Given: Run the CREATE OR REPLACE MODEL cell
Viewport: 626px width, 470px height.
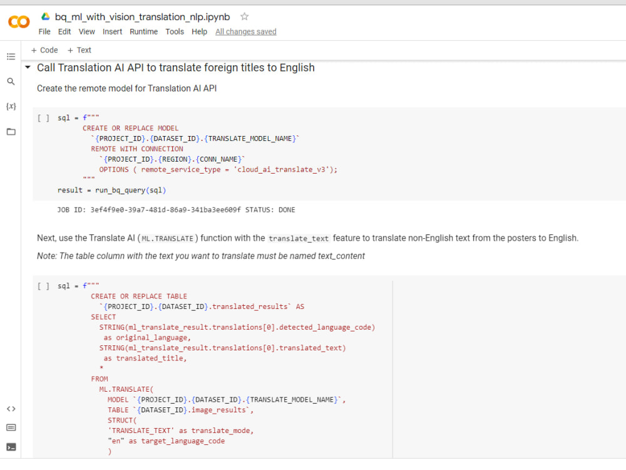Looking at the screenshot, I should 44,118.
